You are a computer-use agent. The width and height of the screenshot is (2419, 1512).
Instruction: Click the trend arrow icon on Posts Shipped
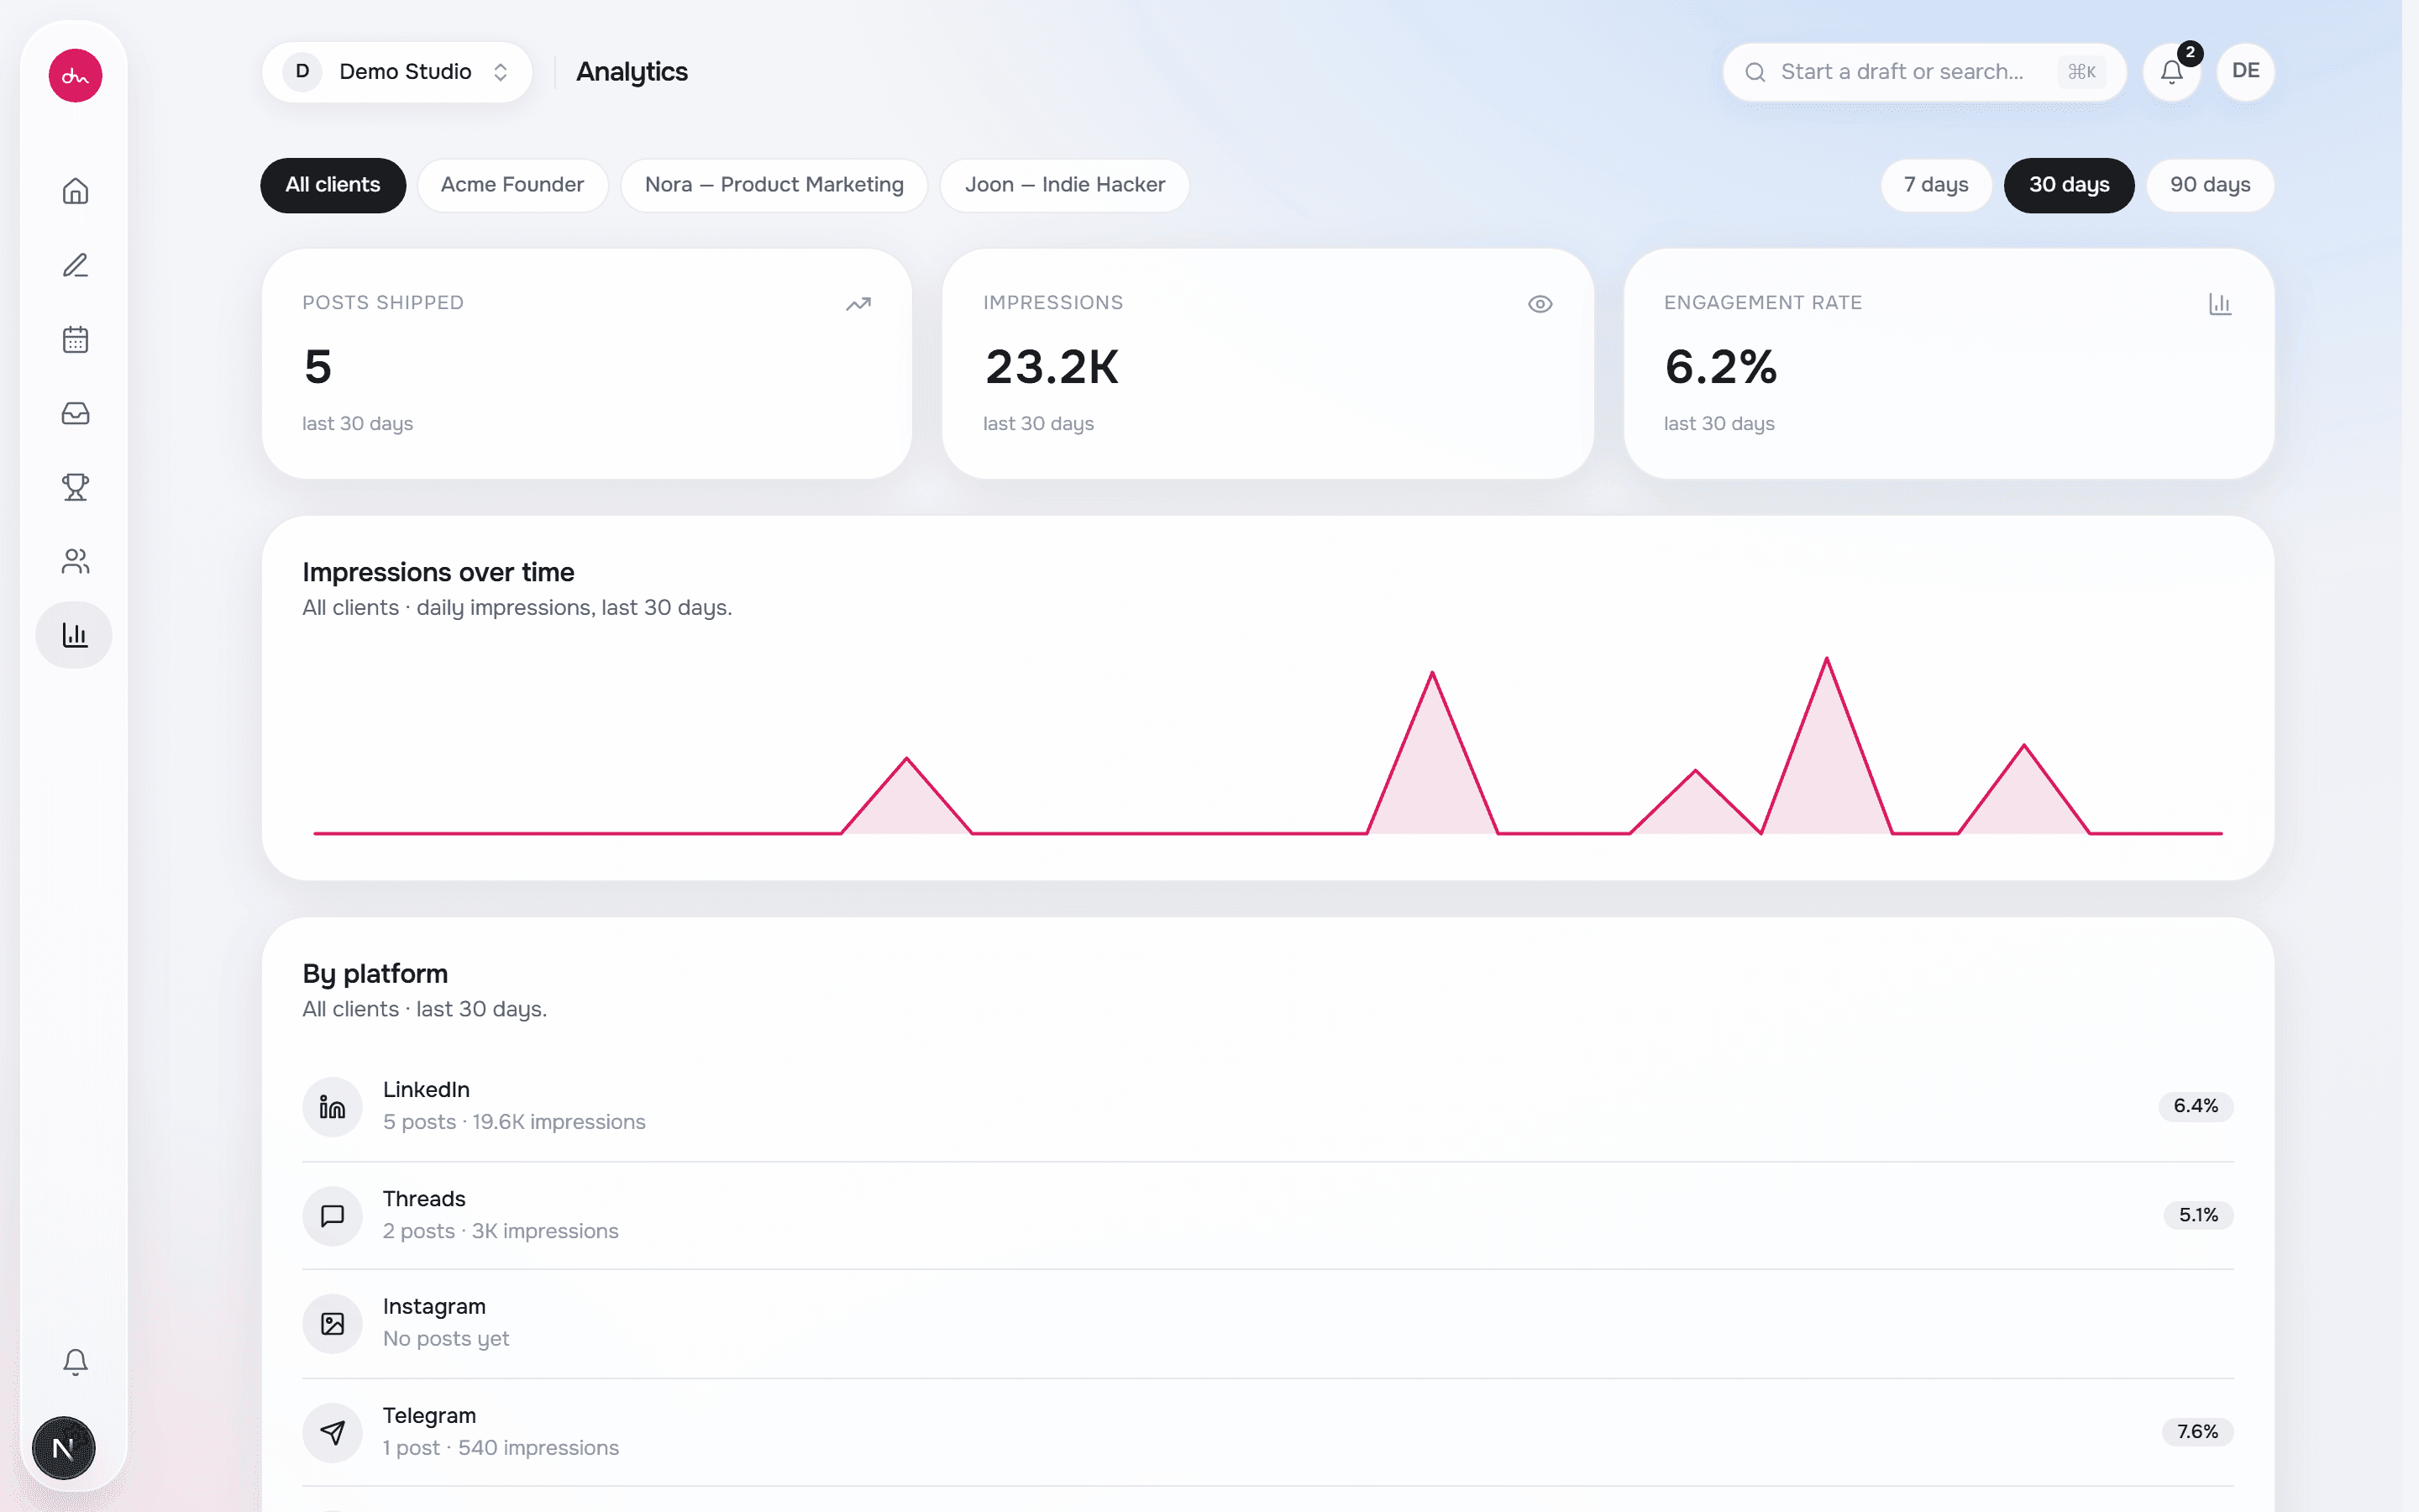pyautogui.click(x=858, y=304)
